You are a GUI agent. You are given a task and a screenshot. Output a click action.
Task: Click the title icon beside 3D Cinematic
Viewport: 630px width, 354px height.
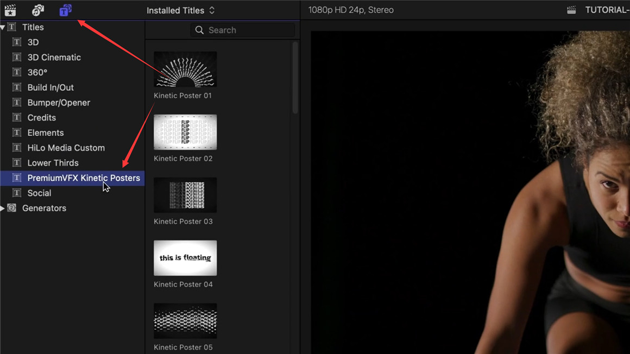click(17, 57)
